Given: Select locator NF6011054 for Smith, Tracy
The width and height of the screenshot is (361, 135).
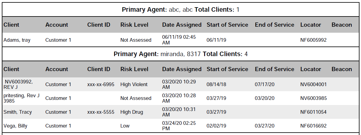Looking at the screenshot, I should 313,112.
